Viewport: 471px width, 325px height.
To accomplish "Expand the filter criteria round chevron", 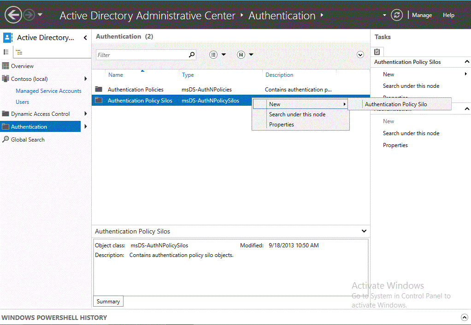I will [x=360, y=55].
